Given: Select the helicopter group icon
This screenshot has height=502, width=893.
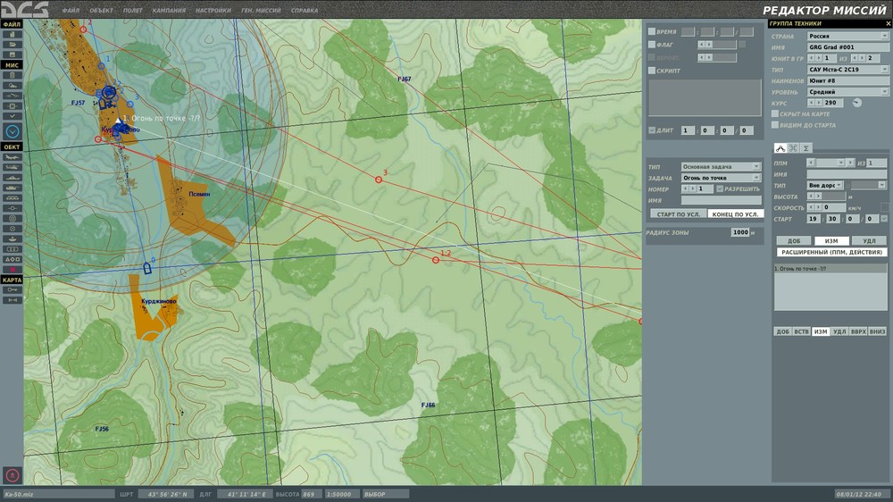Looking at the screenshot, I should pyautogui.click(x=12, y=168).
